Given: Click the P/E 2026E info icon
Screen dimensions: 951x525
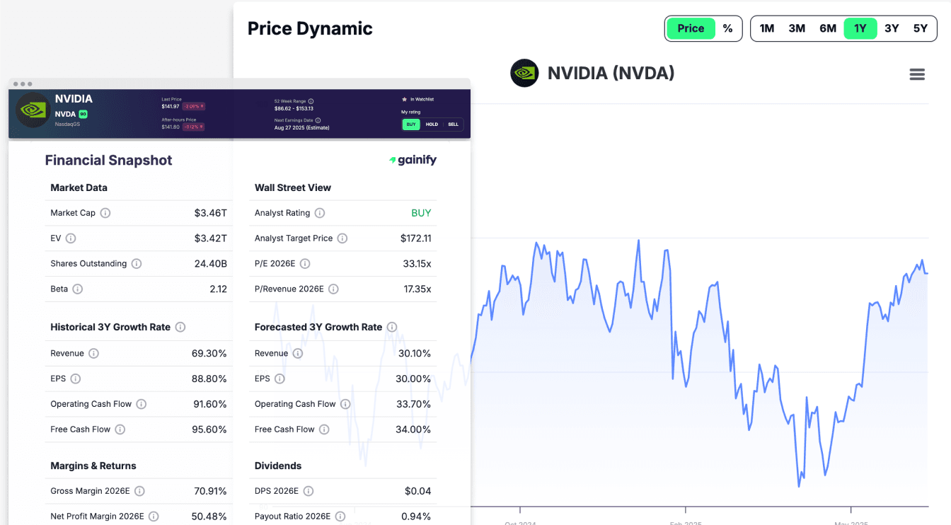Looking at the screenshot, I should pos(305,264).
